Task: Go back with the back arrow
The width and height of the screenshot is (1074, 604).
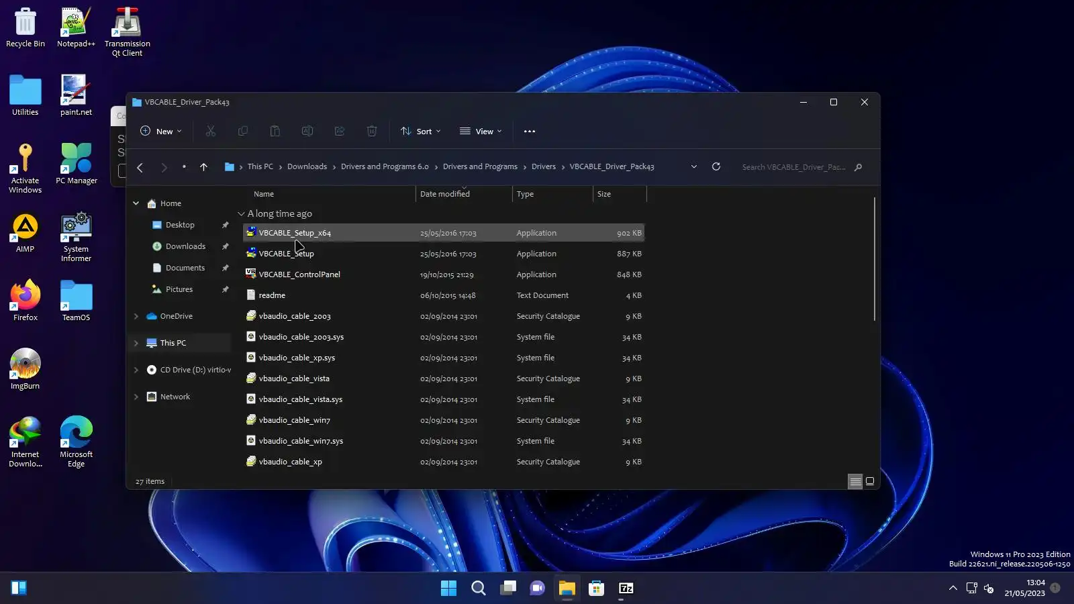Action: tap(140, 167)
